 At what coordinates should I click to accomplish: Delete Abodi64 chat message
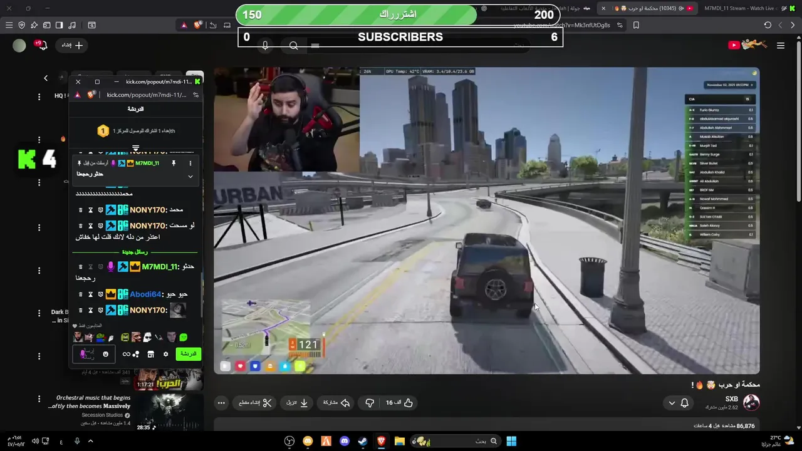pos(80,294)
